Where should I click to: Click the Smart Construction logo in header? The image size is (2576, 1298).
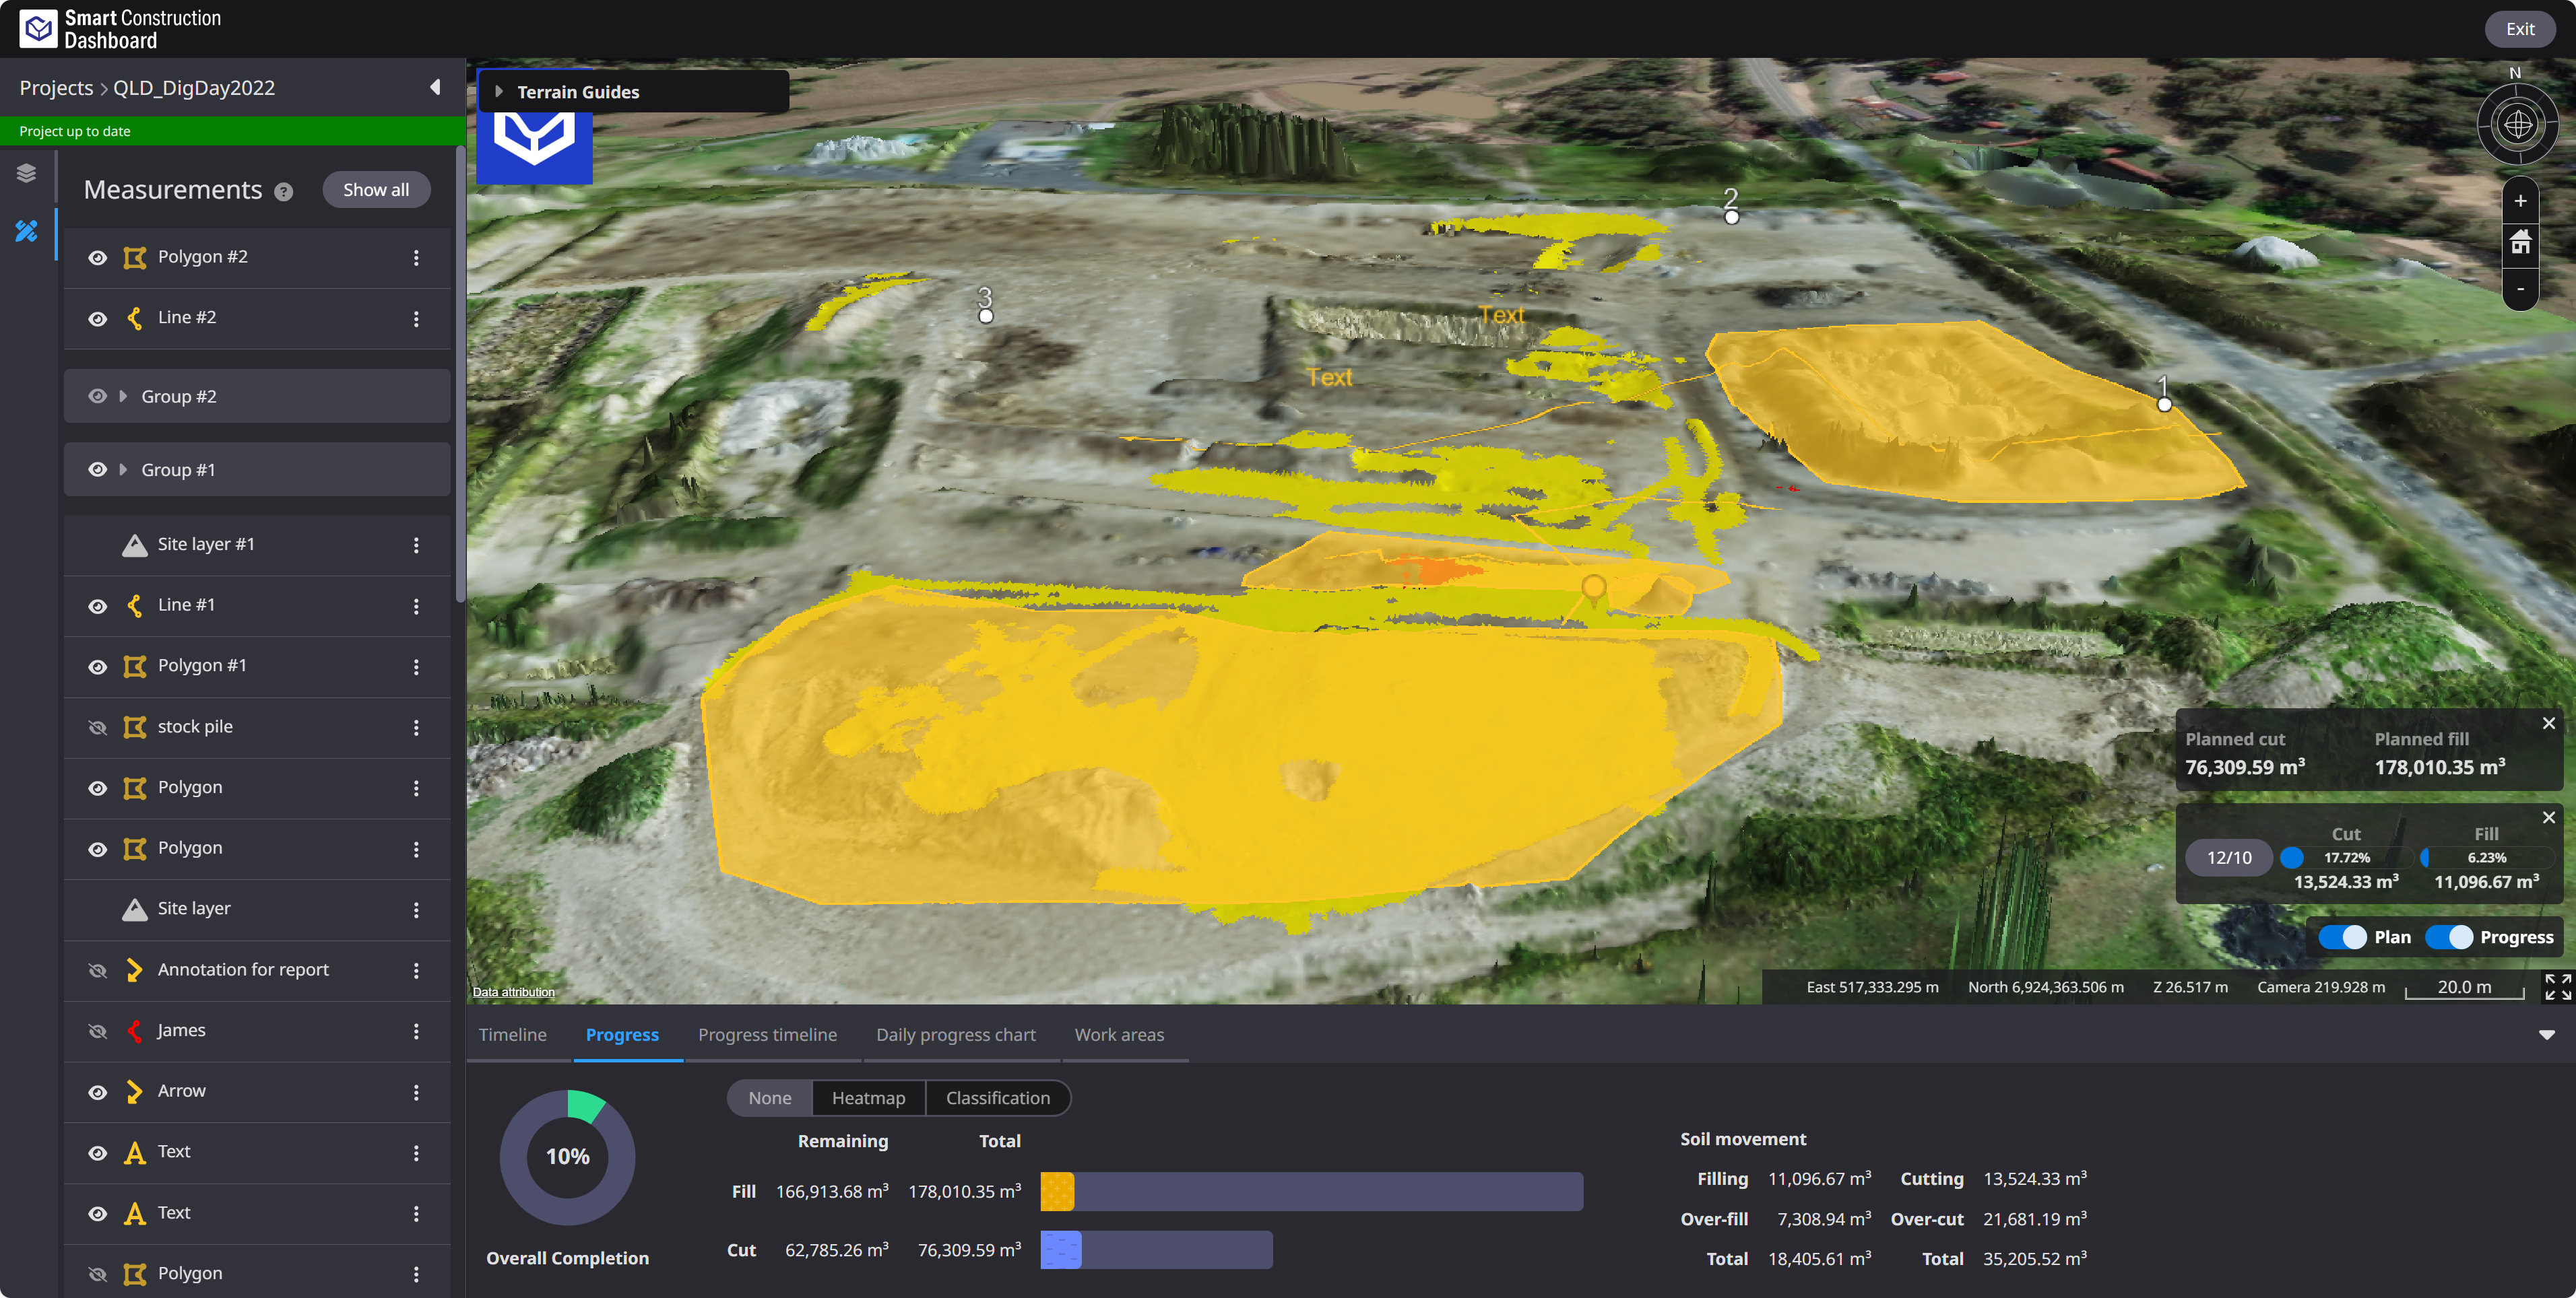click(38, 28)
